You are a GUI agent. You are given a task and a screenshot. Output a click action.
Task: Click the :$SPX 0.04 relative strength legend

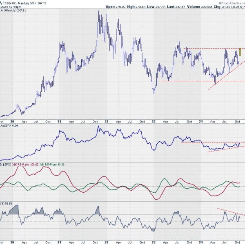click(x=11, y=125)
